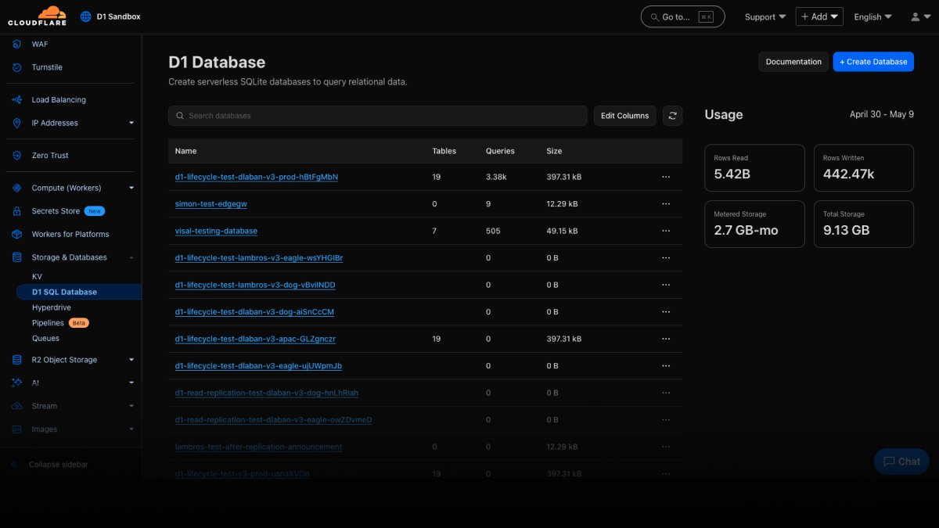Image resolution: width=939 pixels, height=528 pixels.
Task: Open actions menu for d1-lifecycle-test-lambros-v3-dog-vBvilNDD
Action: 666,285
